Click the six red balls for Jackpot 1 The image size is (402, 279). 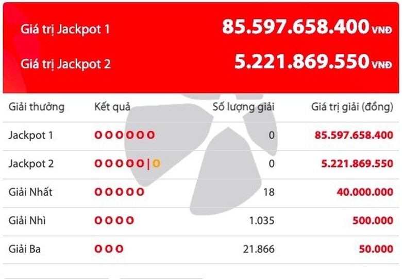pos(124,136)
